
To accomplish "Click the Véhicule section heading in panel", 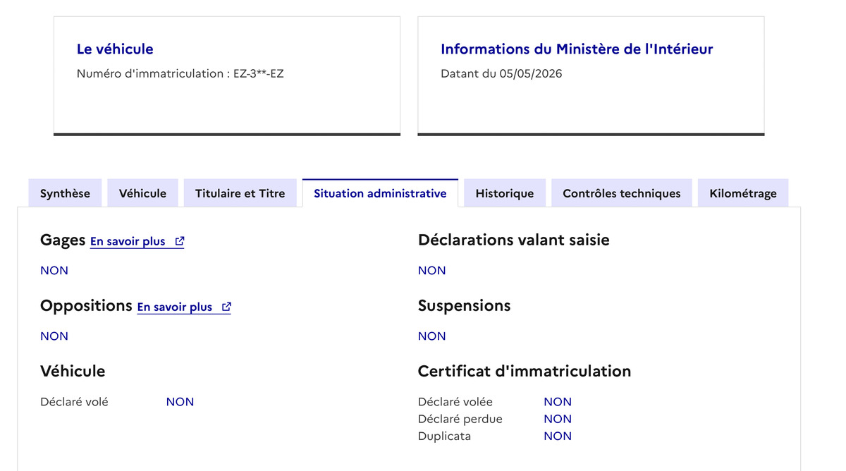I will pyautogui.click(x=73, y=371).
